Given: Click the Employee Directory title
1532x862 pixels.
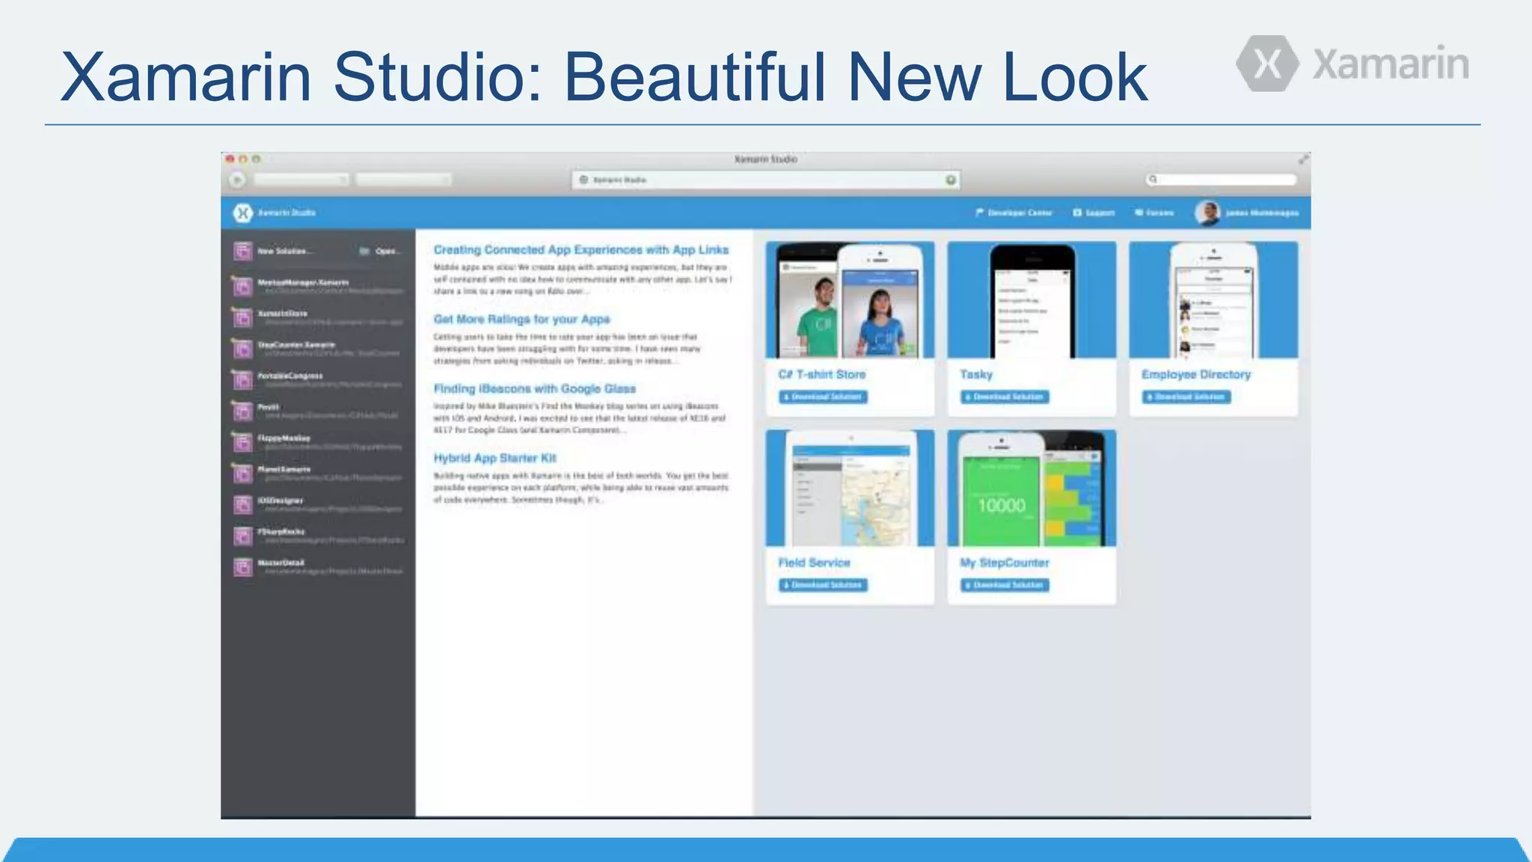Looking at the screenshot, I should [x=1196, y=374].
